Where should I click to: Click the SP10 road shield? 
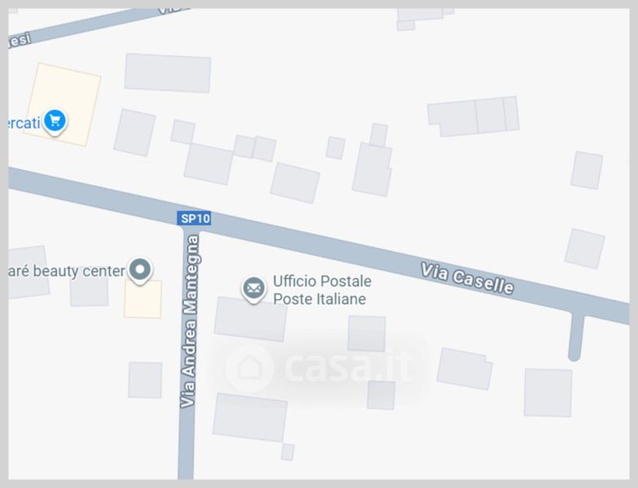194,218
